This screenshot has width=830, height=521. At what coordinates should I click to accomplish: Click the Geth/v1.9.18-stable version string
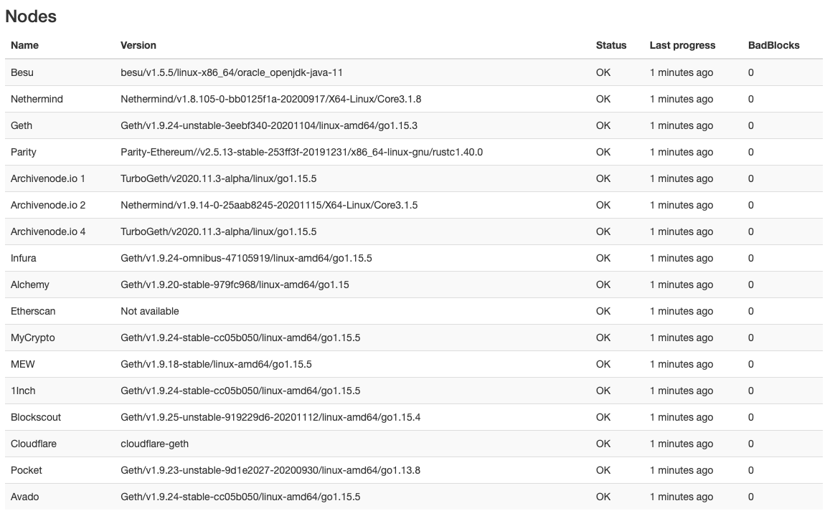pos(216,364)
